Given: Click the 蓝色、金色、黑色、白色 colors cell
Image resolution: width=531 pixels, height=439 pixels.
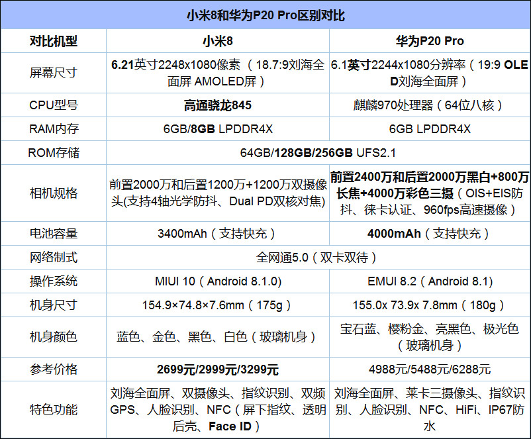Looking at the screenshot, I should click(x=218, y=337).
